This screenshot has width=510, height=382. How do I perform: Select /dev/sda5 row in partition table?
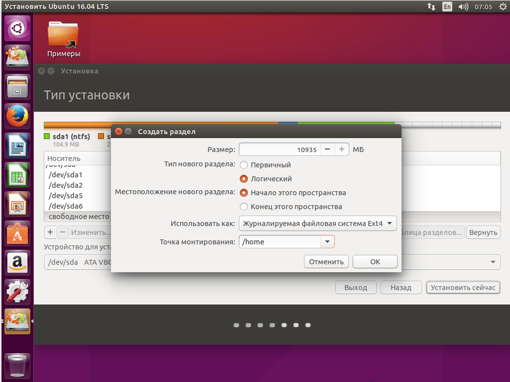(x=78, y=196)
